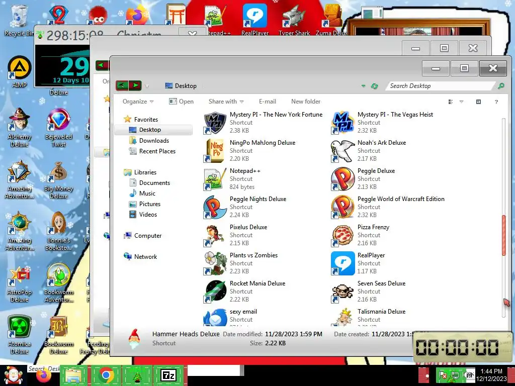Select sexy email Thunderbird icon
Viewport: 515px width, 386px height.
coord(215,317)
